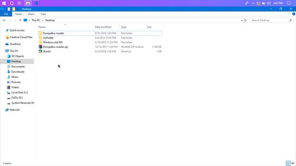Click New Folder quick access toolbar icon
Viewport: 296px width, 166px height.
13,9
